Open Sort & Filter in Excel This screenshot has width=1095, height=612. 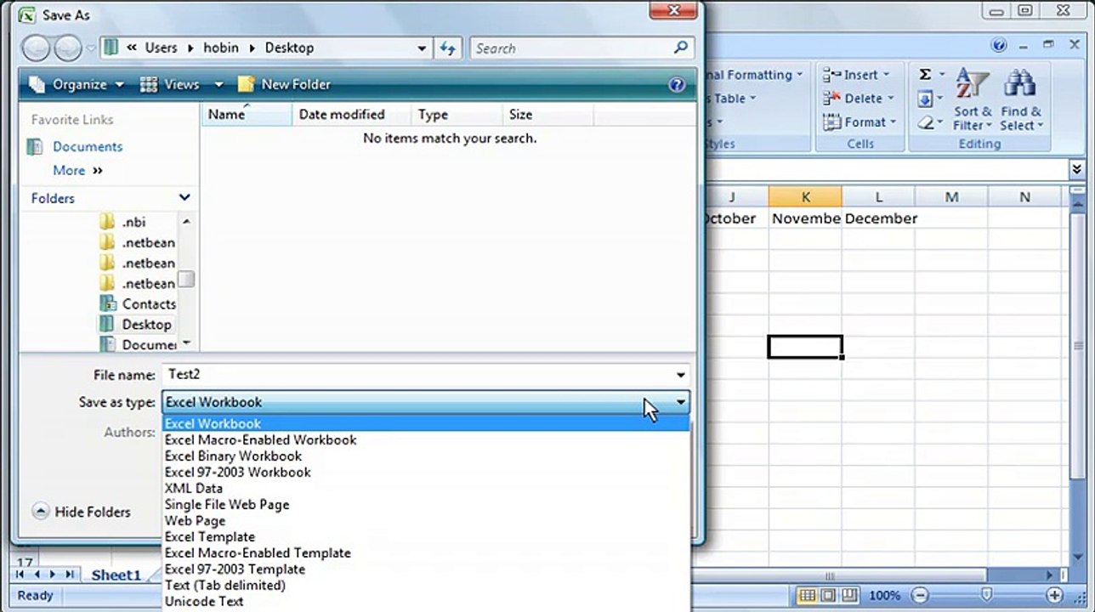tap(973, 99)
